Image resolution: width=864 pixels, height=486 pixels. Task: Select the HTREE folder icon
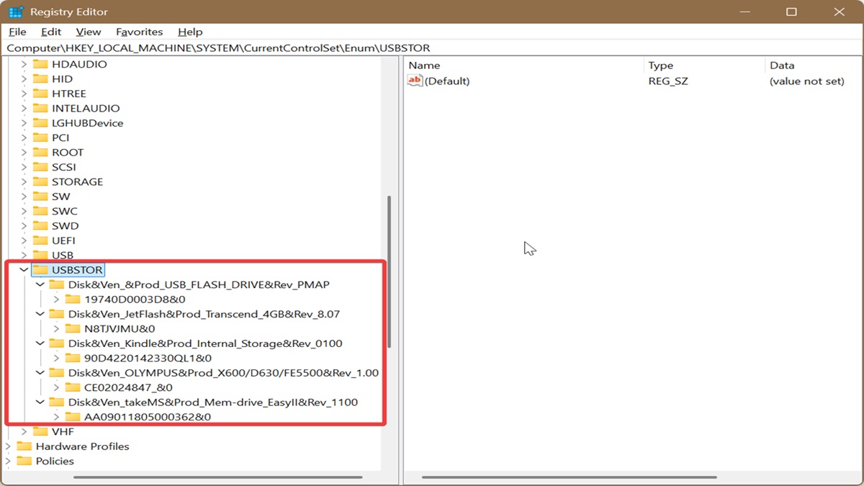(40, 94)
